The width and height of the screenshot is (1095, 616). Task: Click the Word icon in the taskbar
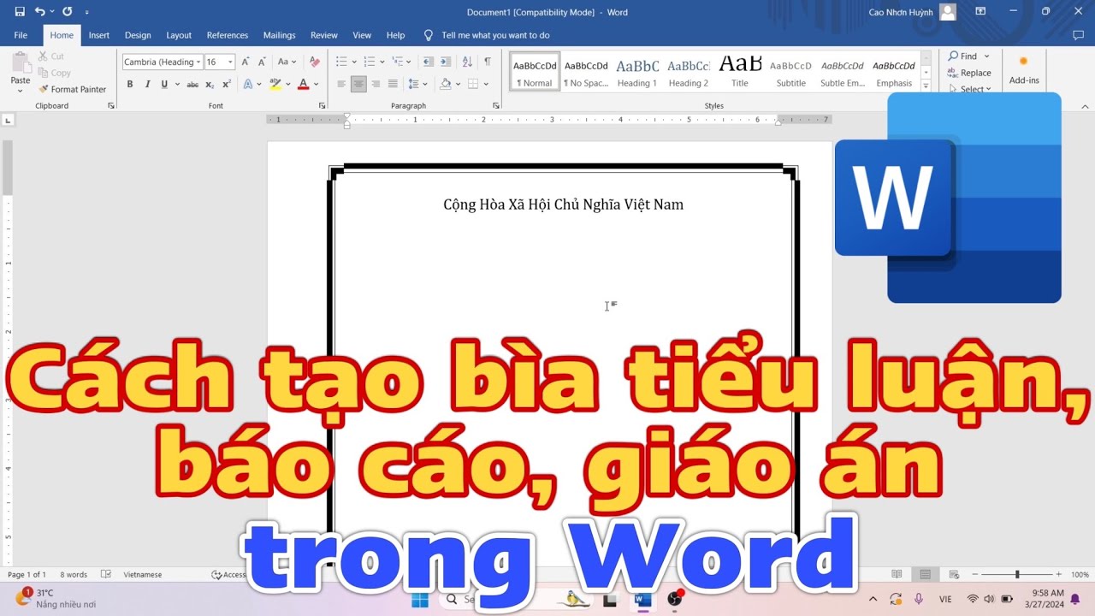click(x=642, y=600)
